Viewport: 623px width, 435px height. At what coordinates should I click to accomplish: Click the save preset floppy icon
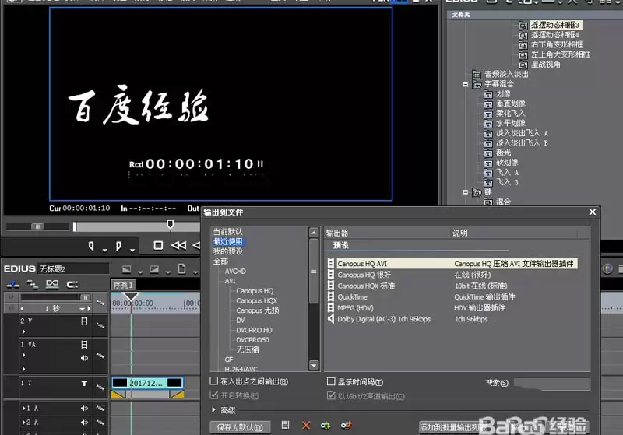[285, 425]
